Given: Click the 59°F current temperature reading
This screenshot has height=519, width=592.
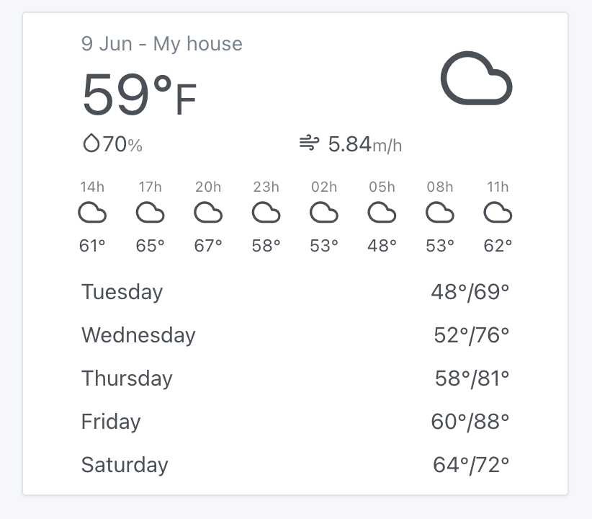Looking at the screenshot, I should point(139,94).
